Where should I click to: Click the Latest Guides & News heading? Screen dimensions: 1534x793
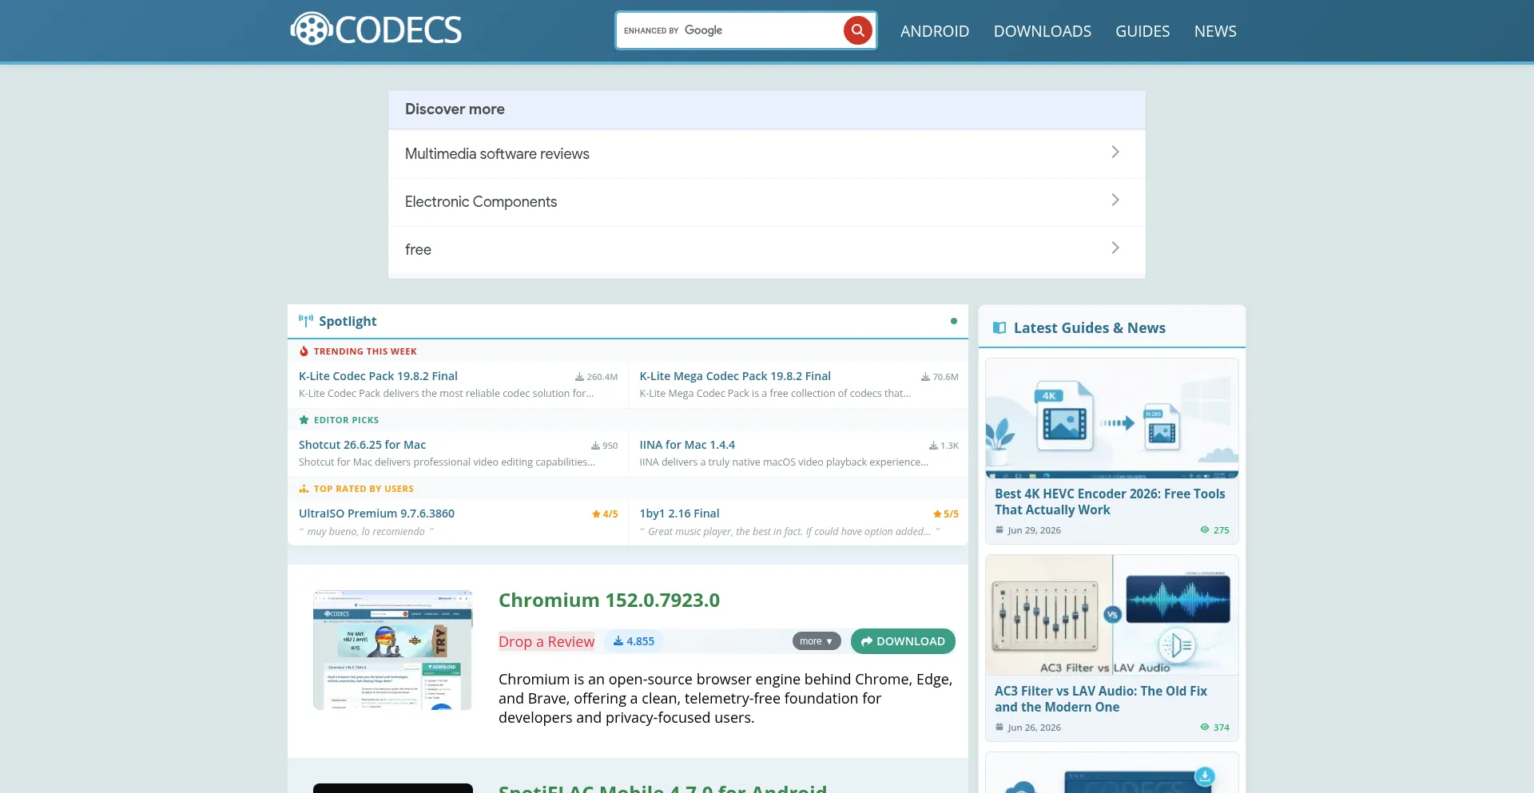1089,327
